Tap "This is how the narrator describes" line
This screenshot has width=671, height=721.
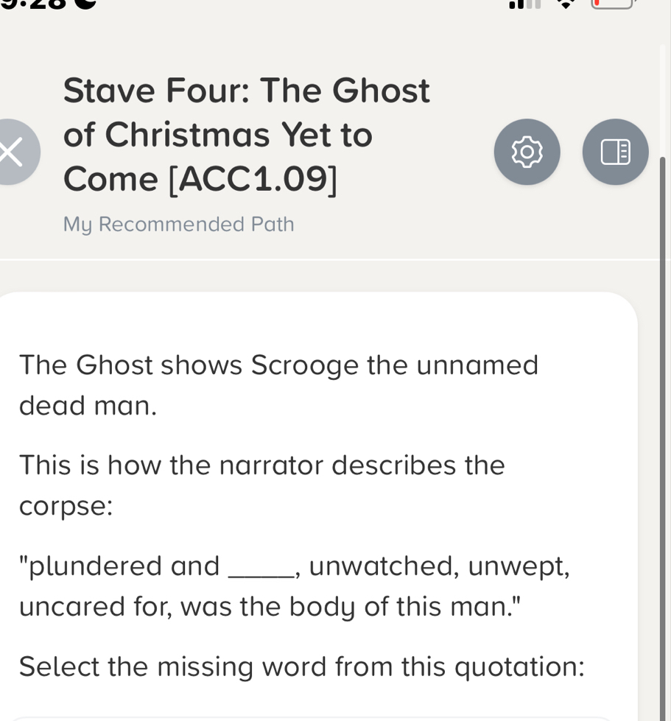262,465
